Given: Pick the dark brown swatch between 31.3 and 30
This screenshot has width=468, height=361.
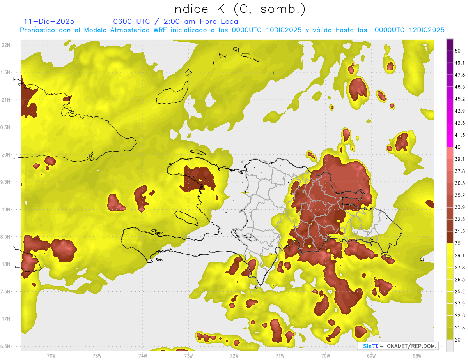Looking at the screenshot, I should [x=450, y=238].
